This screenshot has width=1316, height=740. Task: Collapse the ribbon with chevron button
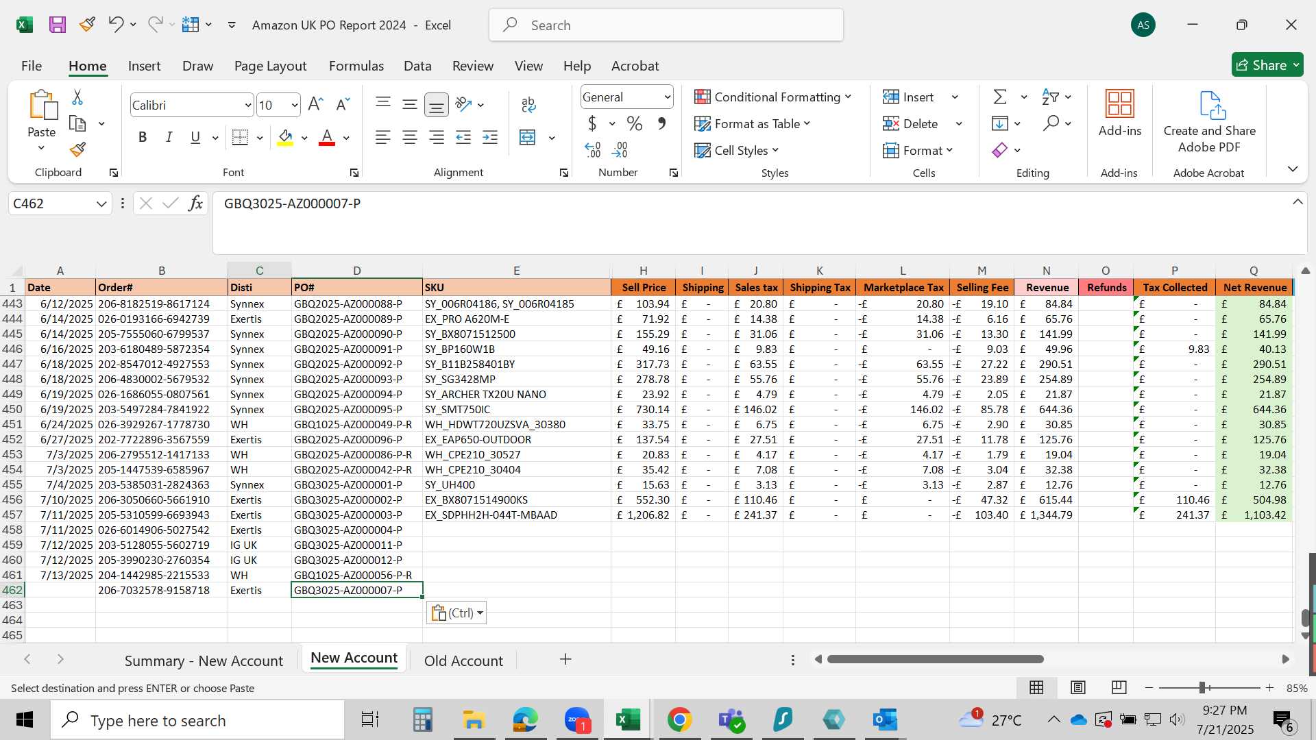click(x=1293, y=169)
